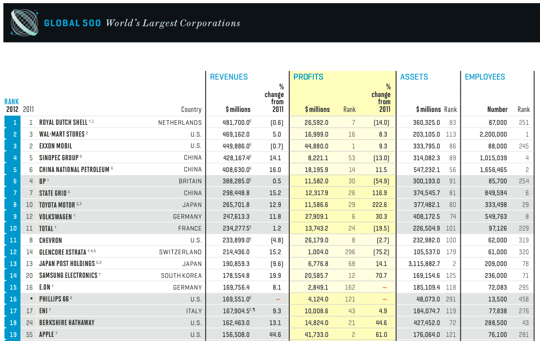The width and height of the screenshot is (540, 341).
Task: Click the "GLOBAL 500" title text
Action: click(72, 23)
